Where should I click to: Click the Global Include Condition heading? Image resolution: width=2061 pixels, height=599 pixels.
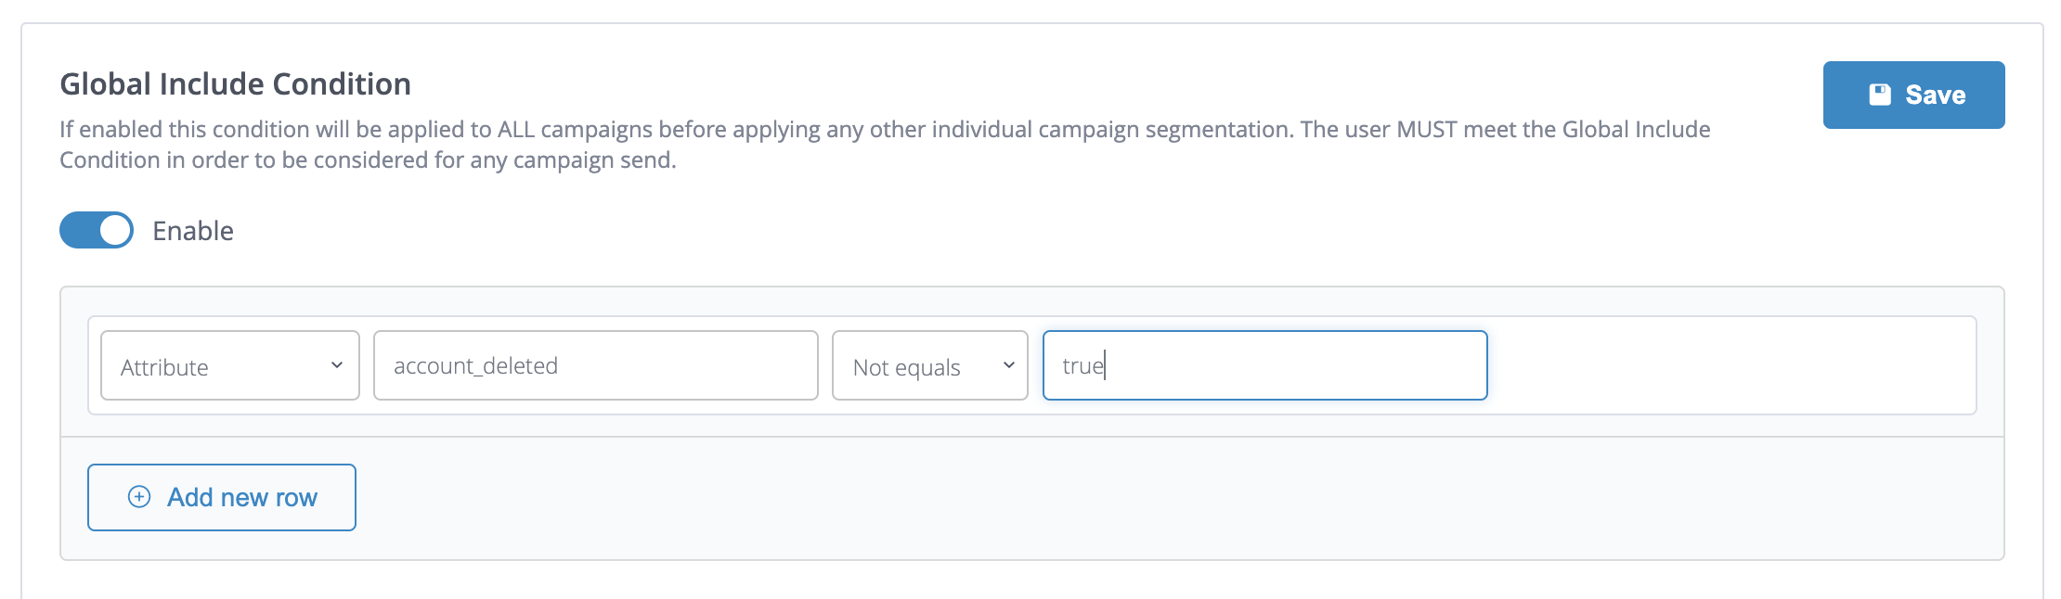pos(235,84)
